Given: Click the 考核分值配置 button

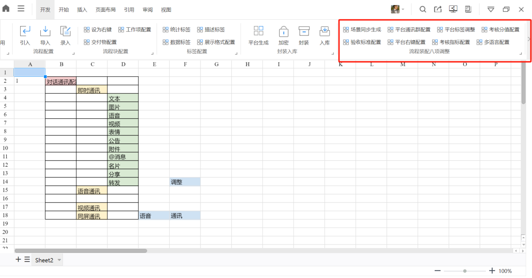Looking at the screenshot, I should click(x=500, y=30).
